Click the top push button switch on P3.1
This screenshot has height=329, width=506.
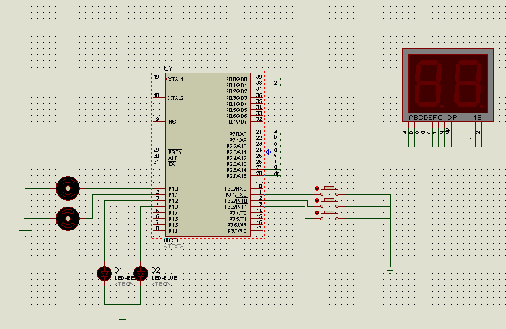pyautogui.click(x=329, y=191)
